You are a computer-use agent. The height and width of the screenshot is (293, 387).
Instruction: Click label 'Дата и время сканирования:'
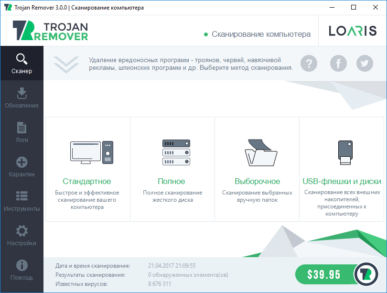[93, 266]
